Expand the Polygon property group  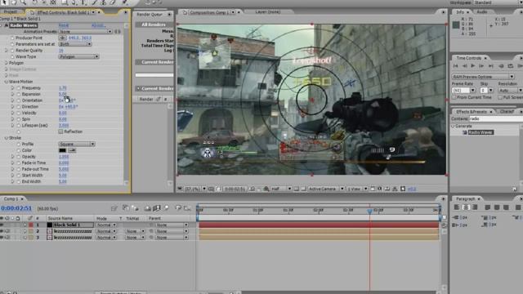pyautogui.click(x=6, y=63)
